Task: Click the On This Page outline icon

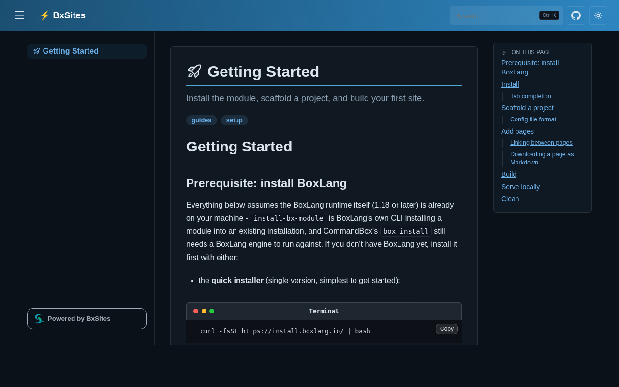Action: (x=504, y=52)
